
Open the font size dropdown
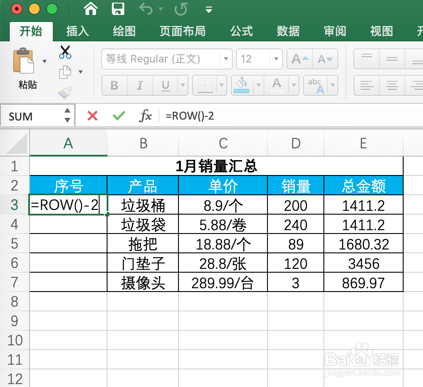(275, 59)
